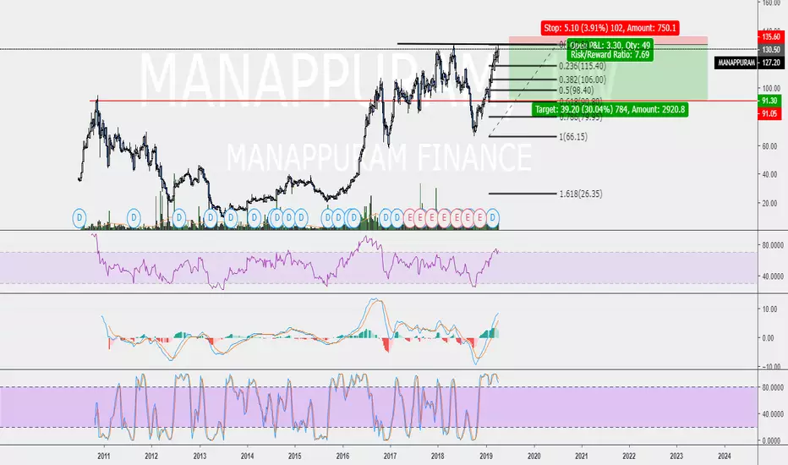Click 2013 on the time axis
The width and height of the screenshot is (788, 465).
pos(200,456)
